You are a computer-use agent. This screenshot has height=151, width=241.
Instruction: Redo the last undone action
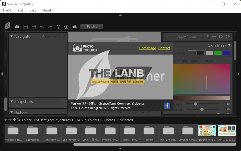pos(50,27)
